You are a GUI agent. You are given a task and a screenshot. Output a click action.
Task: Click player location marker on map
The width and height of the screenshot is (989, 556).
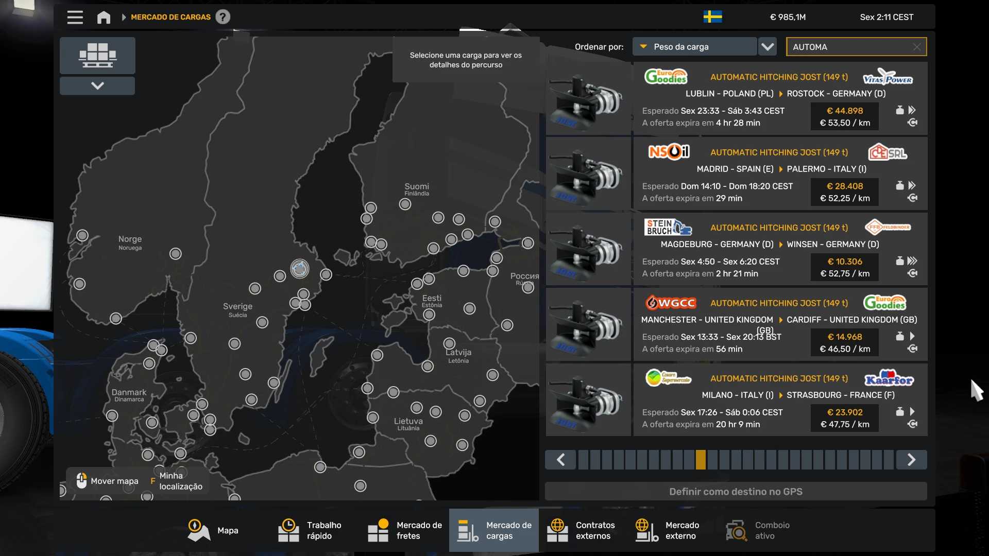[x=299, y=268]
